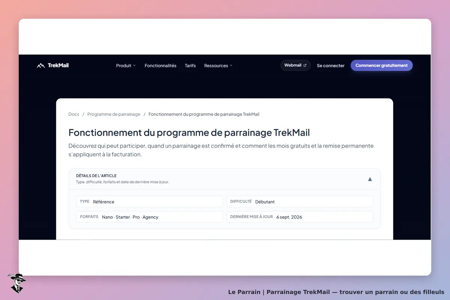The width and height of the screenshot is (450, 300).
Task: Open the Tarifs menu item
Action: [190, 66]
